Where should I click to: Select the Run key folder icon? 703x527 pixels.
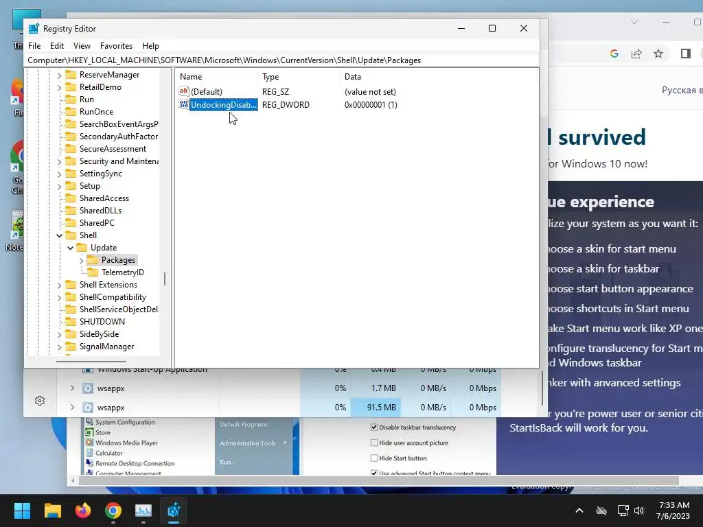[71, 99]
